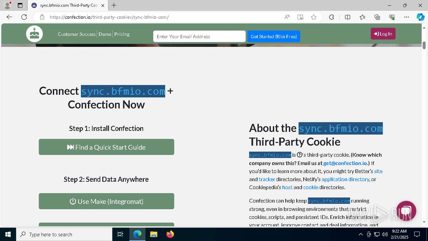Click sync.bfmio.com in Connect heading

pyautogui.click(x=123, y=91)
